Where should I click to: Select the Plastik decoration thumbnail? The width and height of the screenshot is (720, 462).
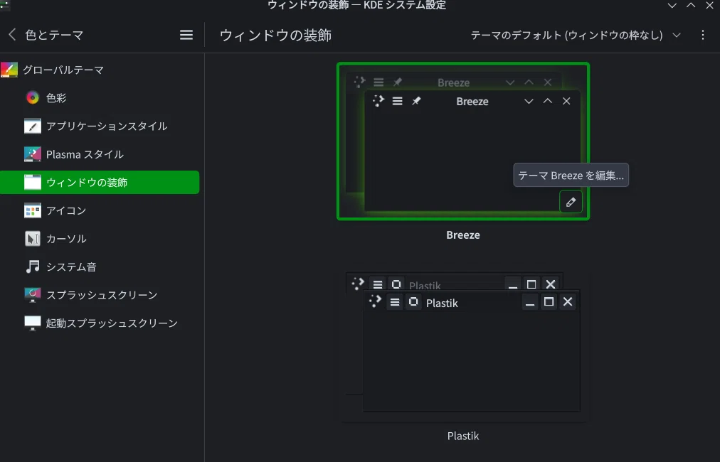click(463, 343)
